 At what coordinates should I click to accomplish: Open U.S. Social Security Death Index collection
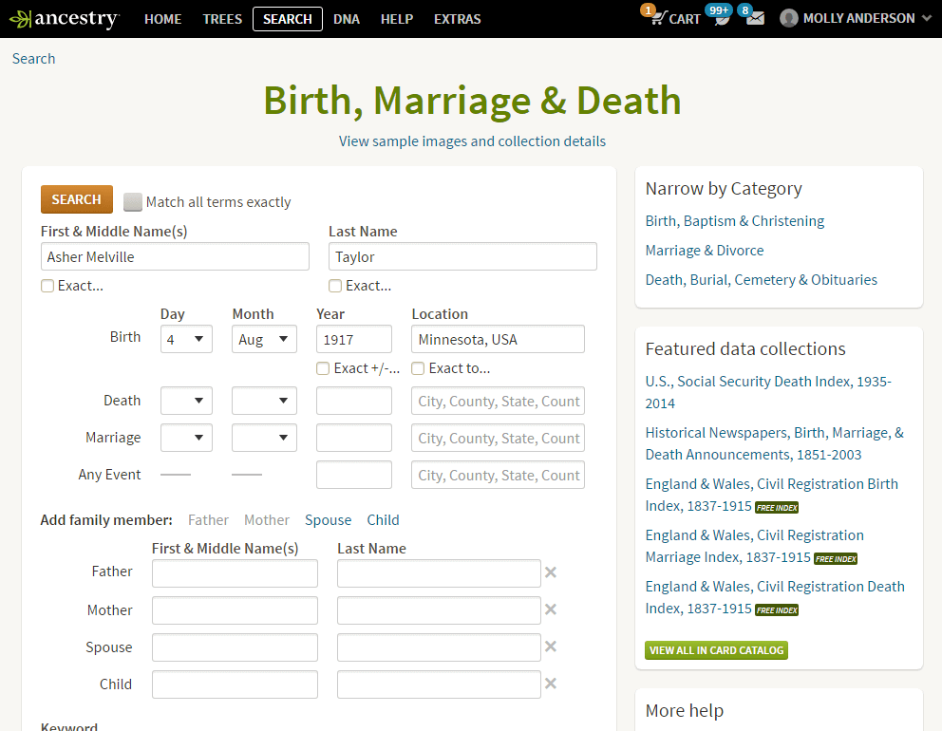pyautogui.click(x=768, y=392)
